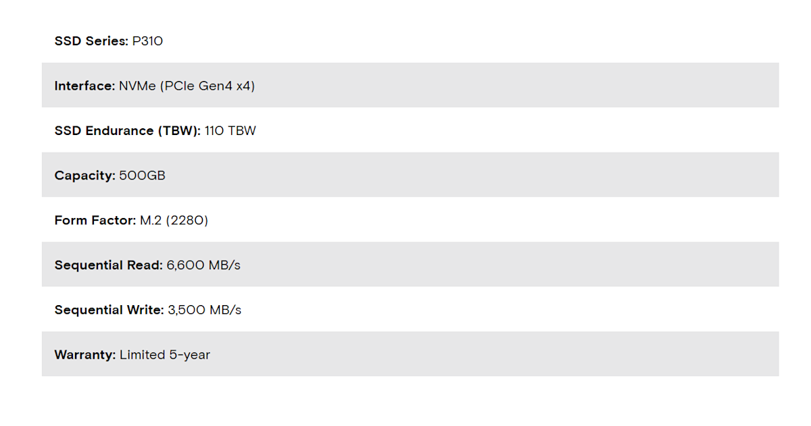Select the 3,500 MB/s write speed
The image size is (811, 426).
[204, 310]
